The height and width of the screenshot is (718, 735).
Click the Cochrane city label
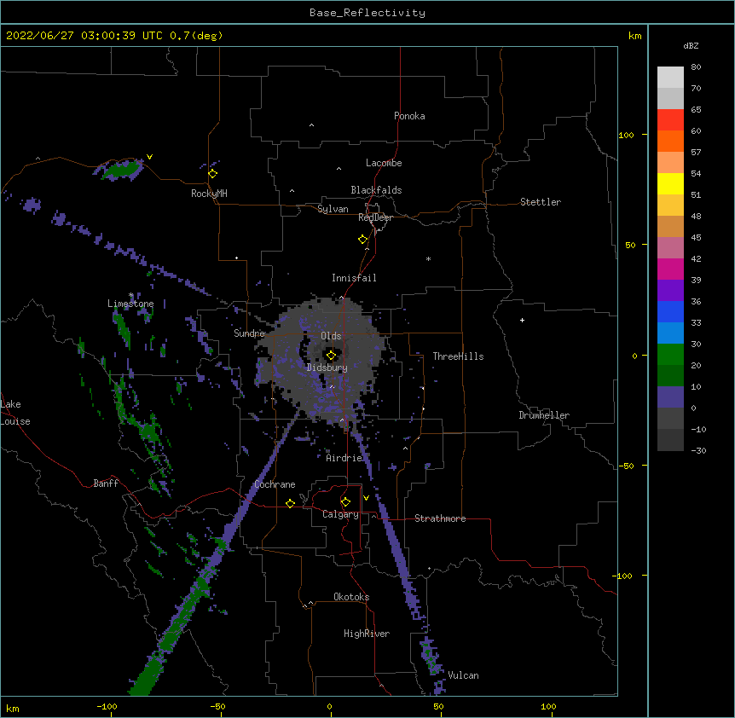coord(275,484)
